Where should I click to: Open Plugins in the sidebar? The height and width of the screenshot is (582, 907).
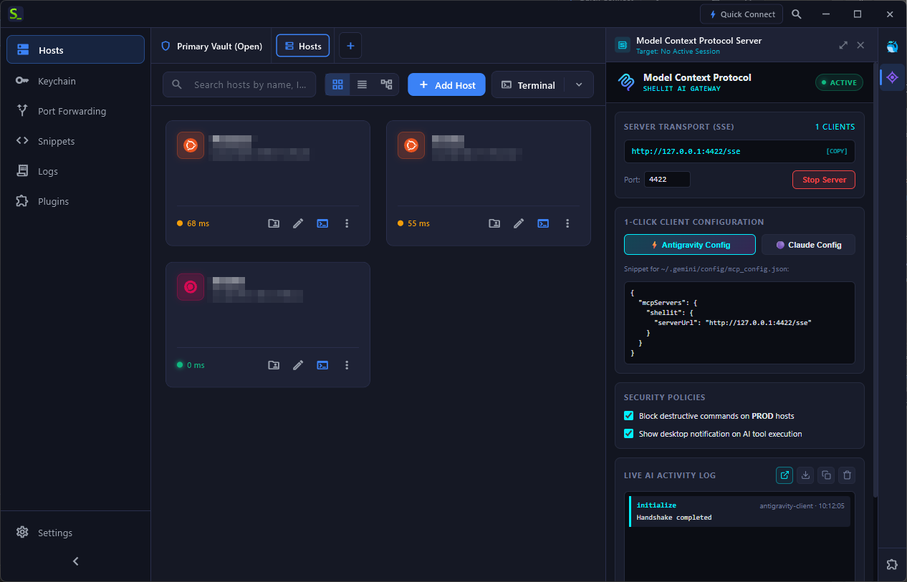[75, 201]
